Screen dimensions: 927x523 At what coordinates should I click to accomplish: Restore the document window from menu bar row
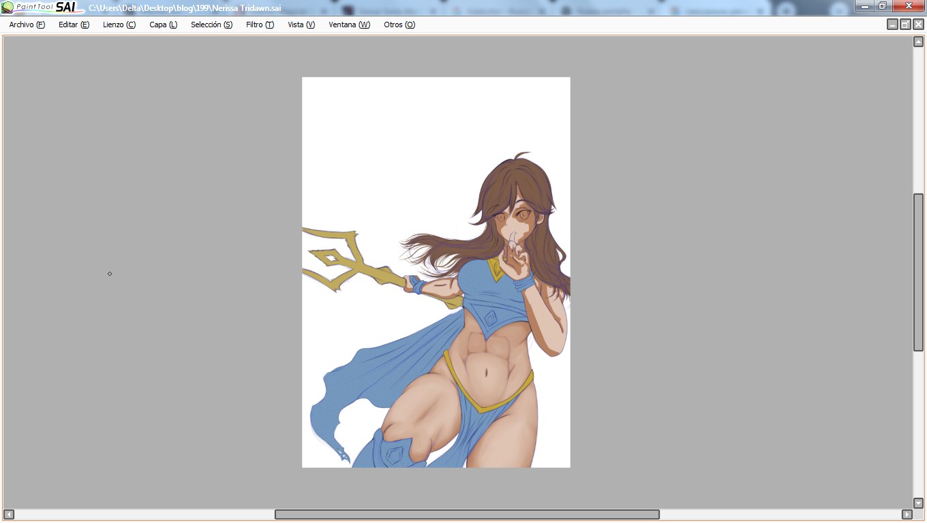(905, 25)
